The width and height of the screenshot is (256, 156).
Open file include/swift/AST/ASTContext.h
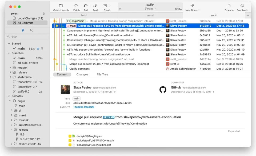[95, 141]
